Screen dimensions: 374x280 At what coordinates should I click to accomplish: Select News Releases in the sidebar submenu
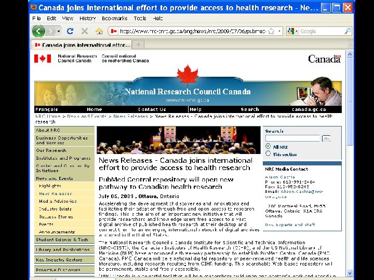coord(64,193)
